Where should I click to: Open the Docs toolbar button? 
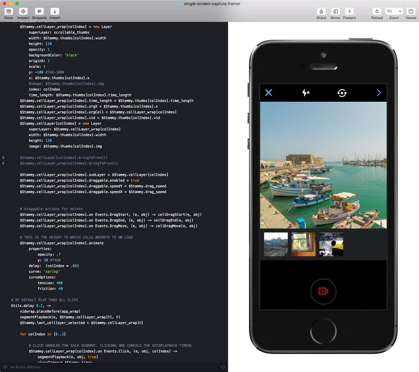click(8, 11)
